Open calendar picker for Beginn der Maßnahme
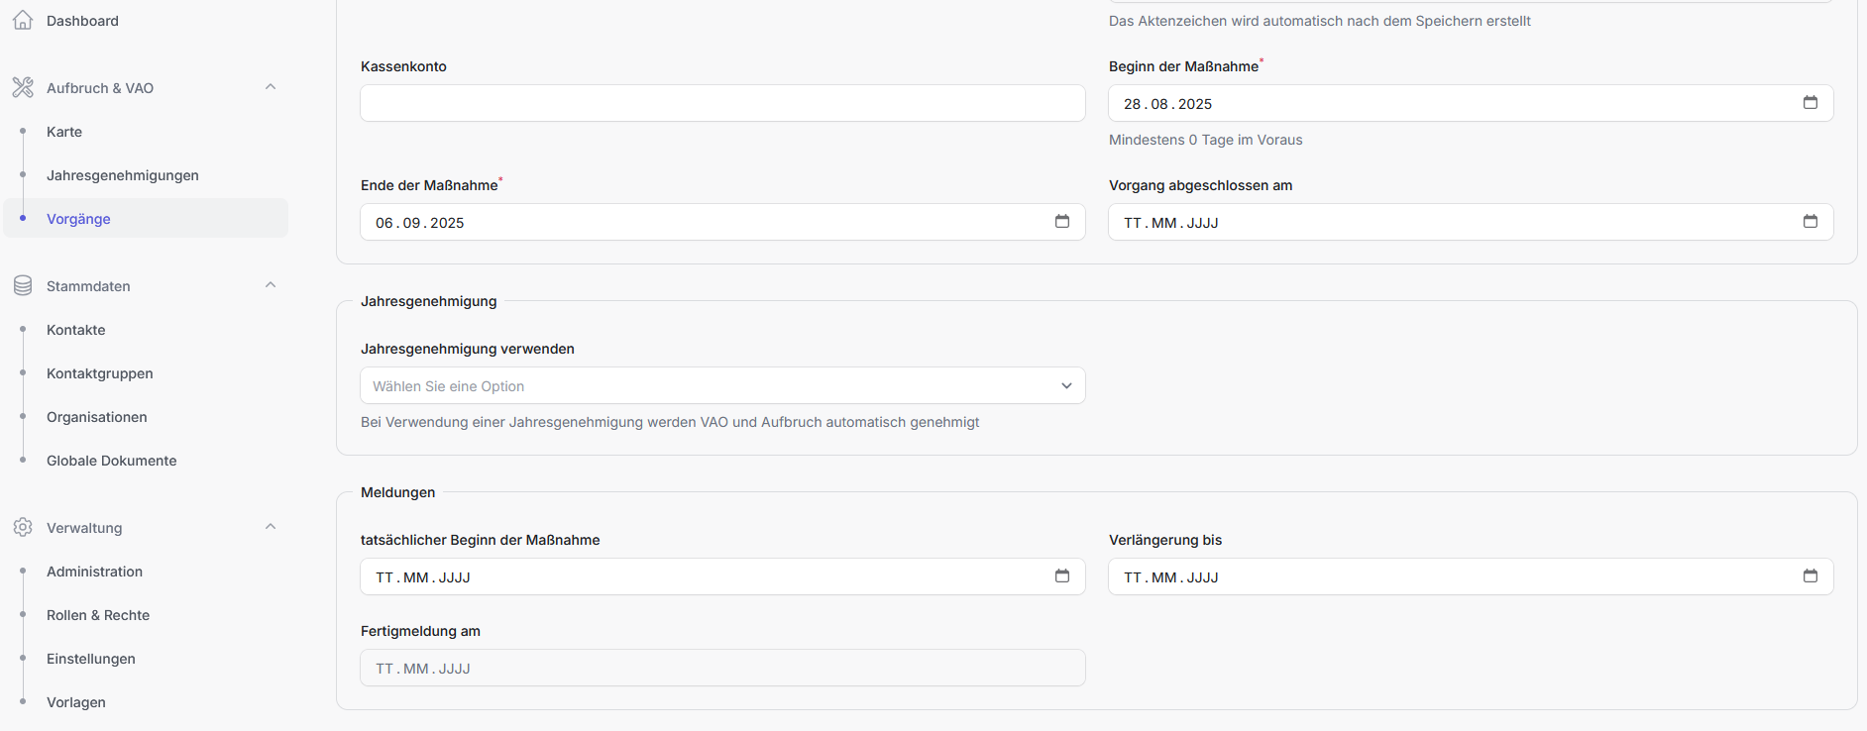The image size is (1867, 731). [x=1810, y=103]
